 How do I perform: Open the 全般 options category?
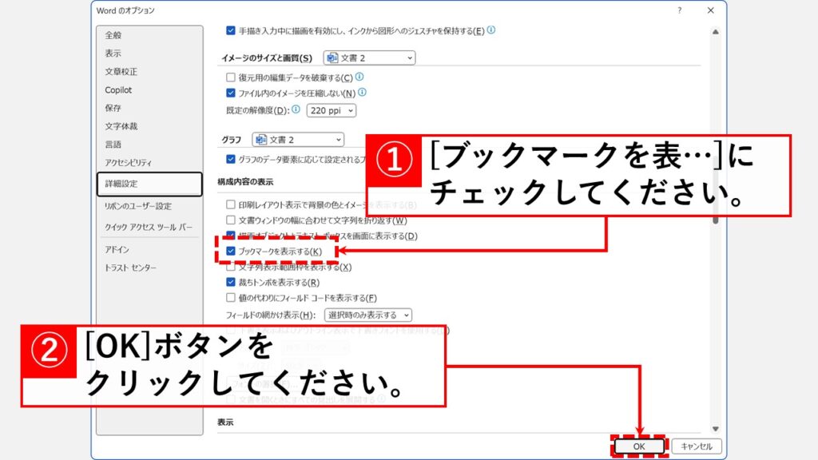pos(113,35)
